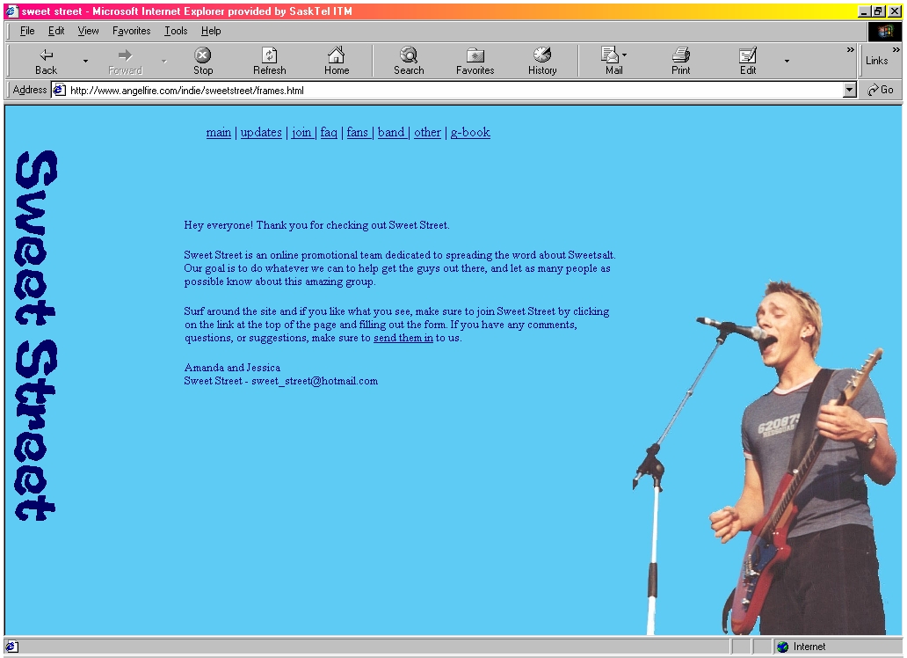The width and height of the screenshot is (907, 658).
Task: Open the Help menu
Action: click(x=211, y=31)
